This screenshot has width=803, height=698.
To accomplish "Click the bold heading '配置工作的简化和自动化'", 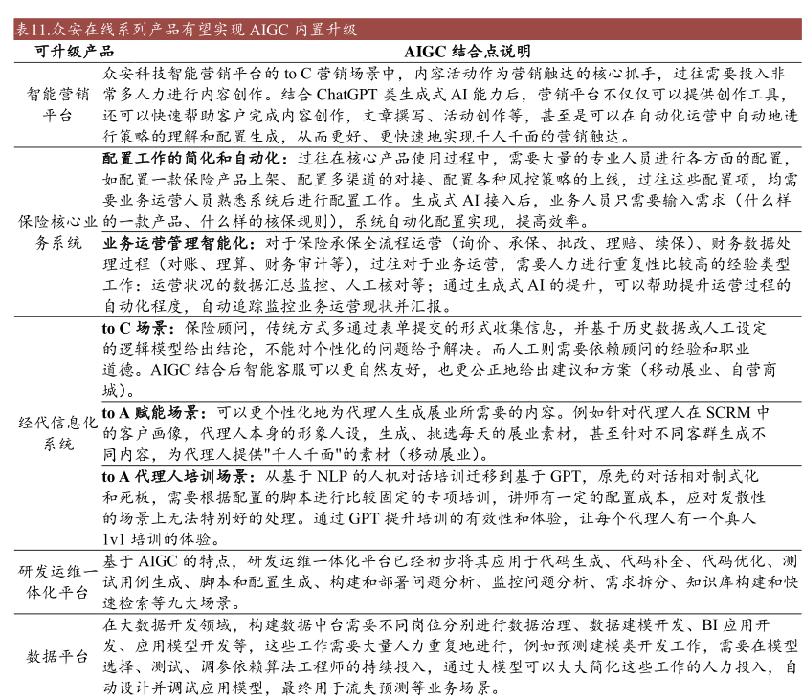I will pos(190,158).
